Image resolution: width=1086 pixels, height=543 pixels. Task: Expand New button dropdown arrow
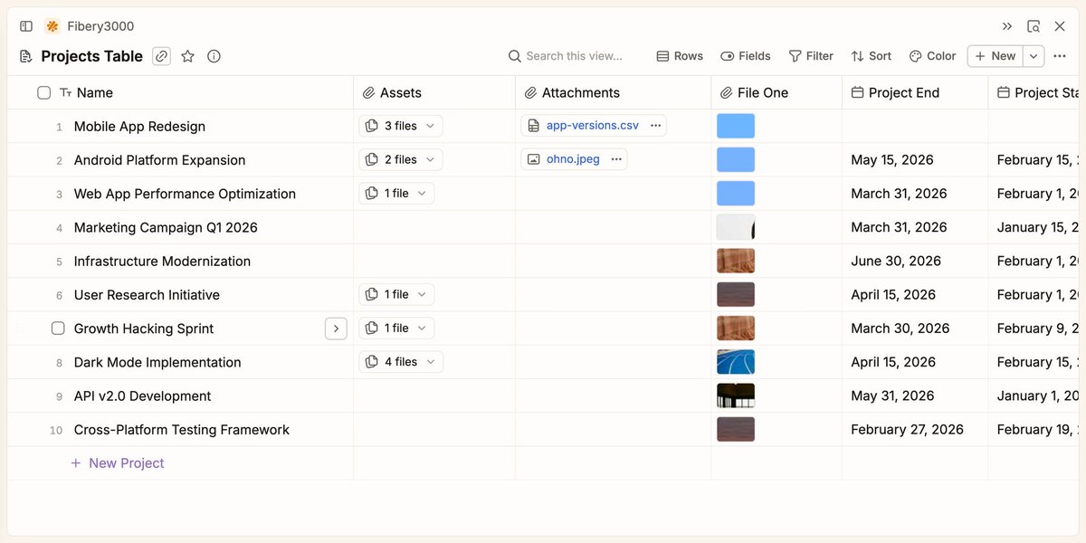click(x=1034, y=56)
